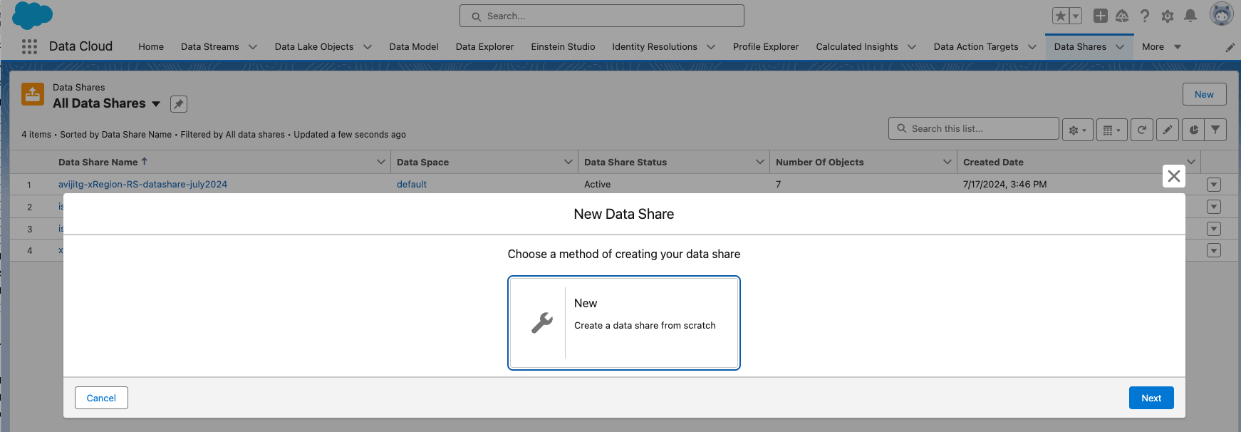Expand the Identity Resolutions chevron
Viewport: 1241px width, 432px height.
(711, 47)
